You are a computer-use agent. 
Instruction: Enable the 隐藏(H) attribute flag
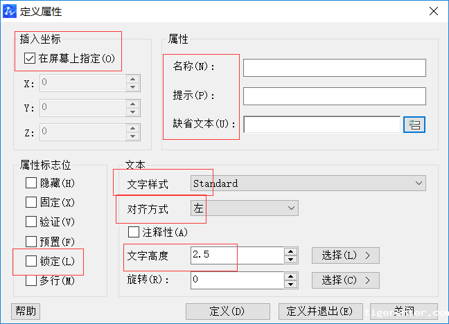click(x=31, y=183)
